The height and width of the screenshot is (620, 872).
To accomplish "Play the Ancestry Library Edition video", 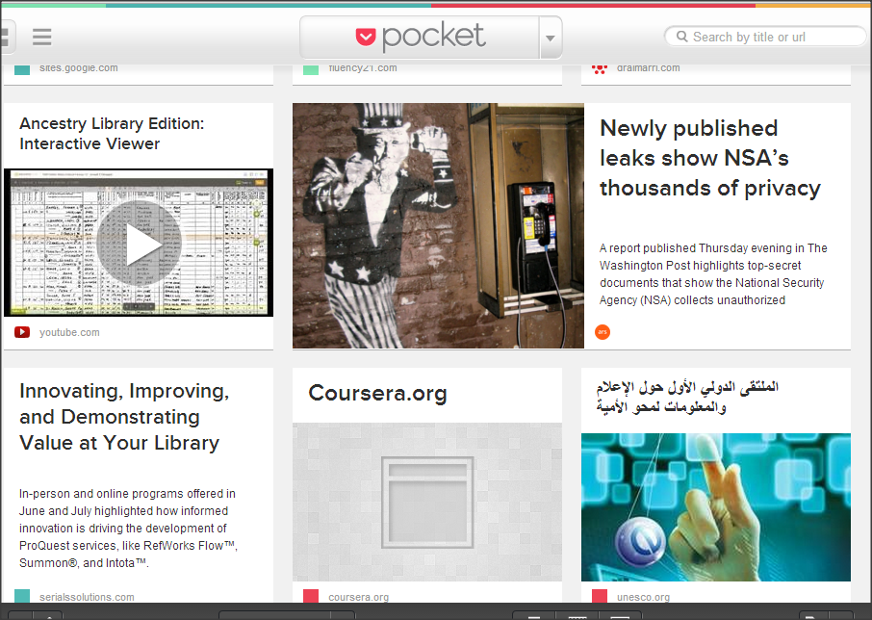I will coord(139,243).
